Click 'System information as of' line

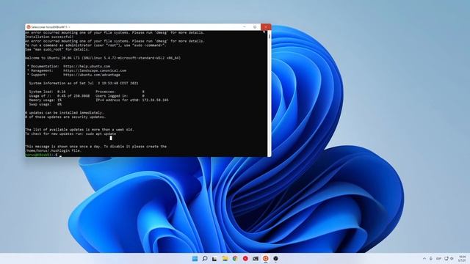coord(84,83)
